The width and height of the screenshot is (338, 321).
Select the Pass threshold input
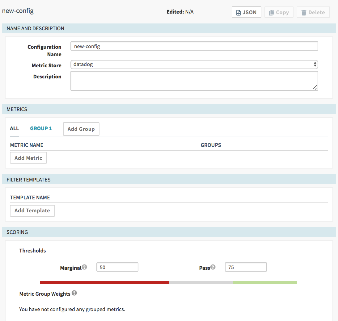click(246, 267)
